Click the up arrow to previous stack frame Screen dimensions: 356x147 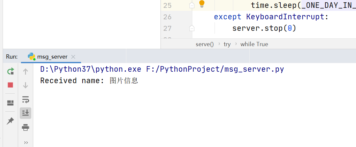tap(25, 72)
